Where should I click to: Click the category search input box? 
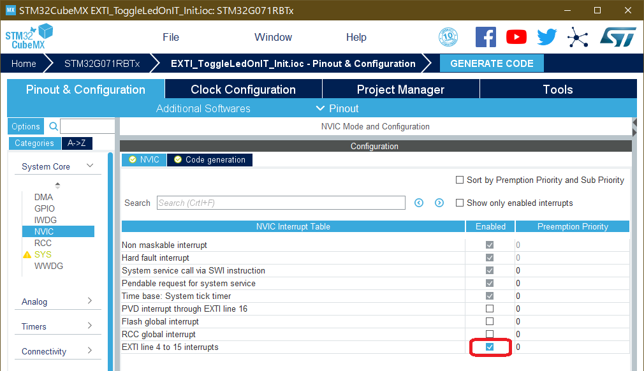87,126
